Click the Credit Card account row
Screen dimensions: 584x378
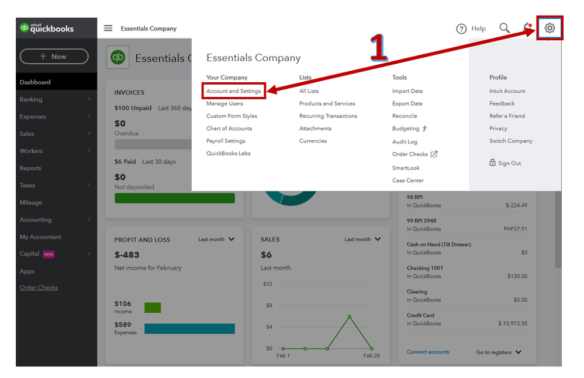466,319
